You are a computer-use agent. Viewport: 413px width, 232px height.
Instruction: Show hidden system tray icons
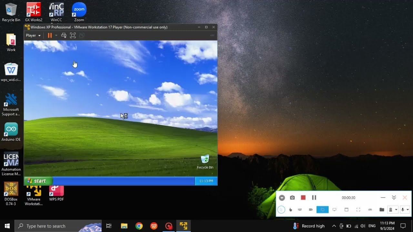[334, 226]
